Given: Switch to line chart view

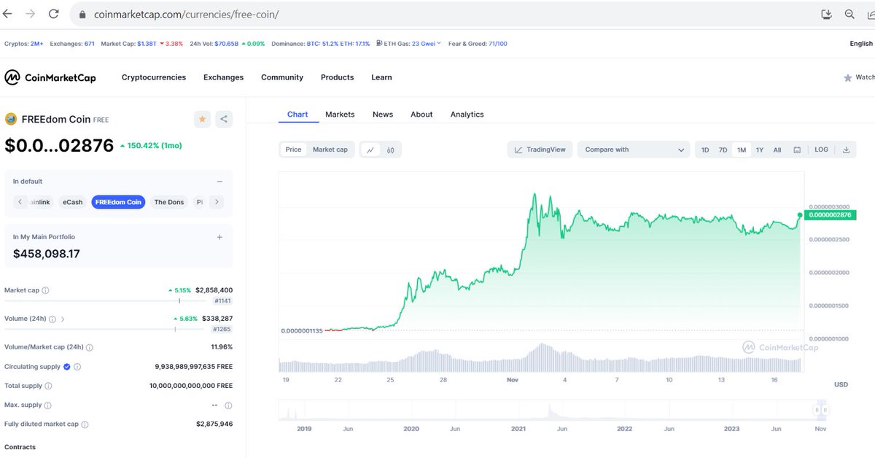Looking at the screenshot, I should tap(370, 150).
